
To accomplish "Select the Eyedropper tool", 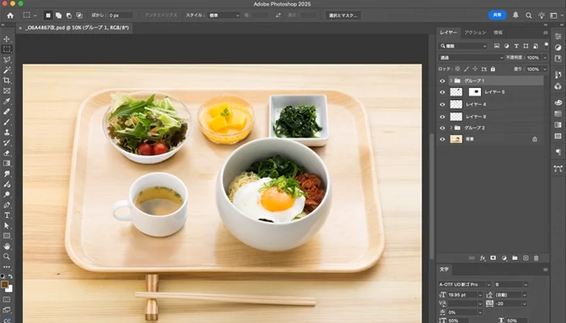I will 6,101.
